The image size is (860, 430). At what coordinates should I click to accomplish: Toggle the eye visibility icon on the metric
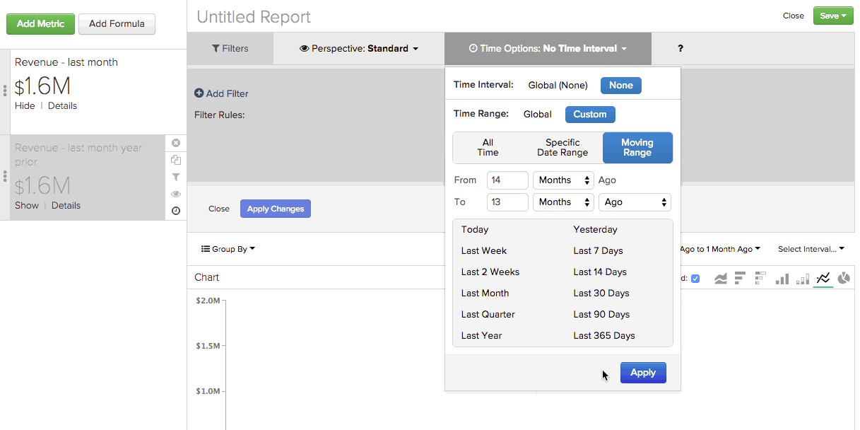[x=175, y=193]
